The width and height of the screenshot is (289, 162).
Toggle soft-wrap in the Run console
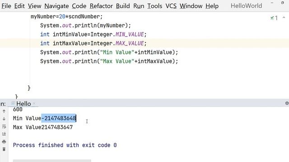click(x=4, y=126)
